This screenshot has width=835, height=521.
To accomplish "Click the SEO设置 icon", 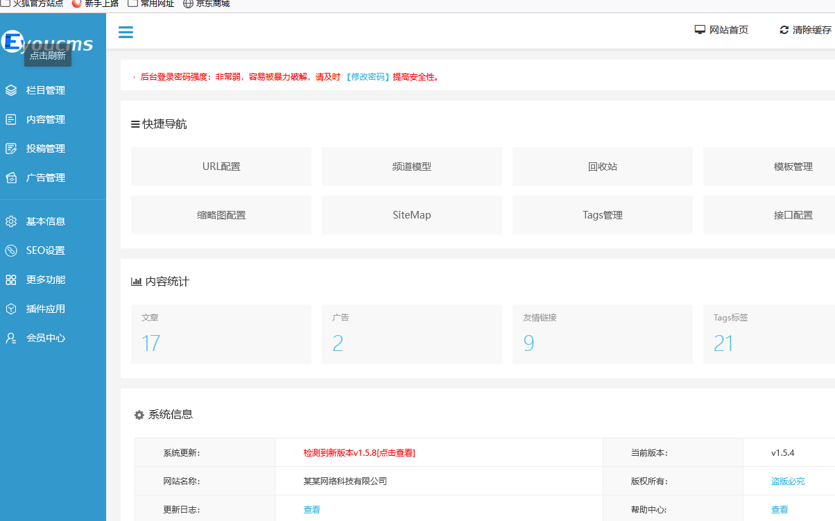I will 11,250.
